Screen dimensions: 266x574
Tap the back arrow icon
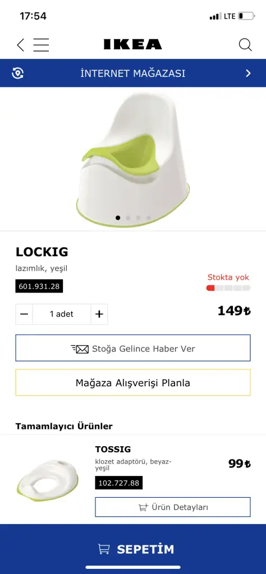coord(21,45)
